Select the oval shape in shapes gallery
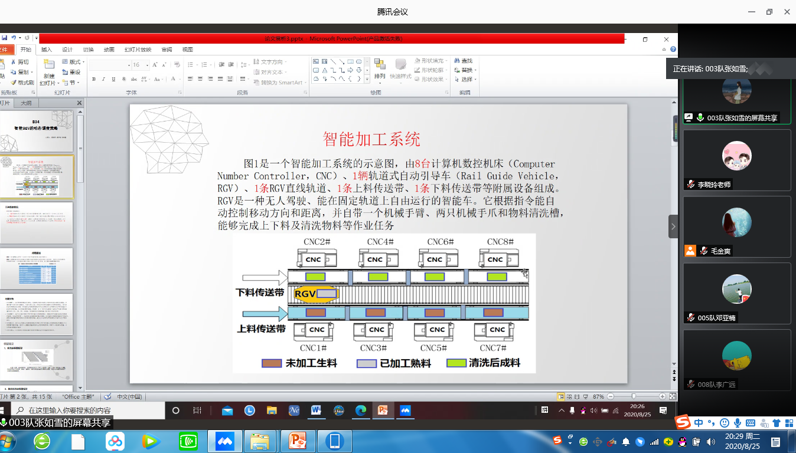 click(x=358, y=61)
